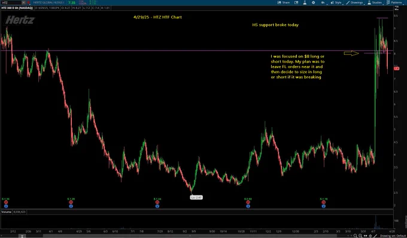Click the flask icon next to settings gear
The width and height of the screenshot is (407, 238).
[x=305, y=2]
